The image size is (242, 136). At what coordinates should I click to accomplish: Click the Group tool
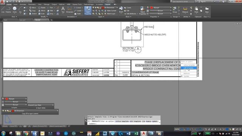[x=175, y=9]
